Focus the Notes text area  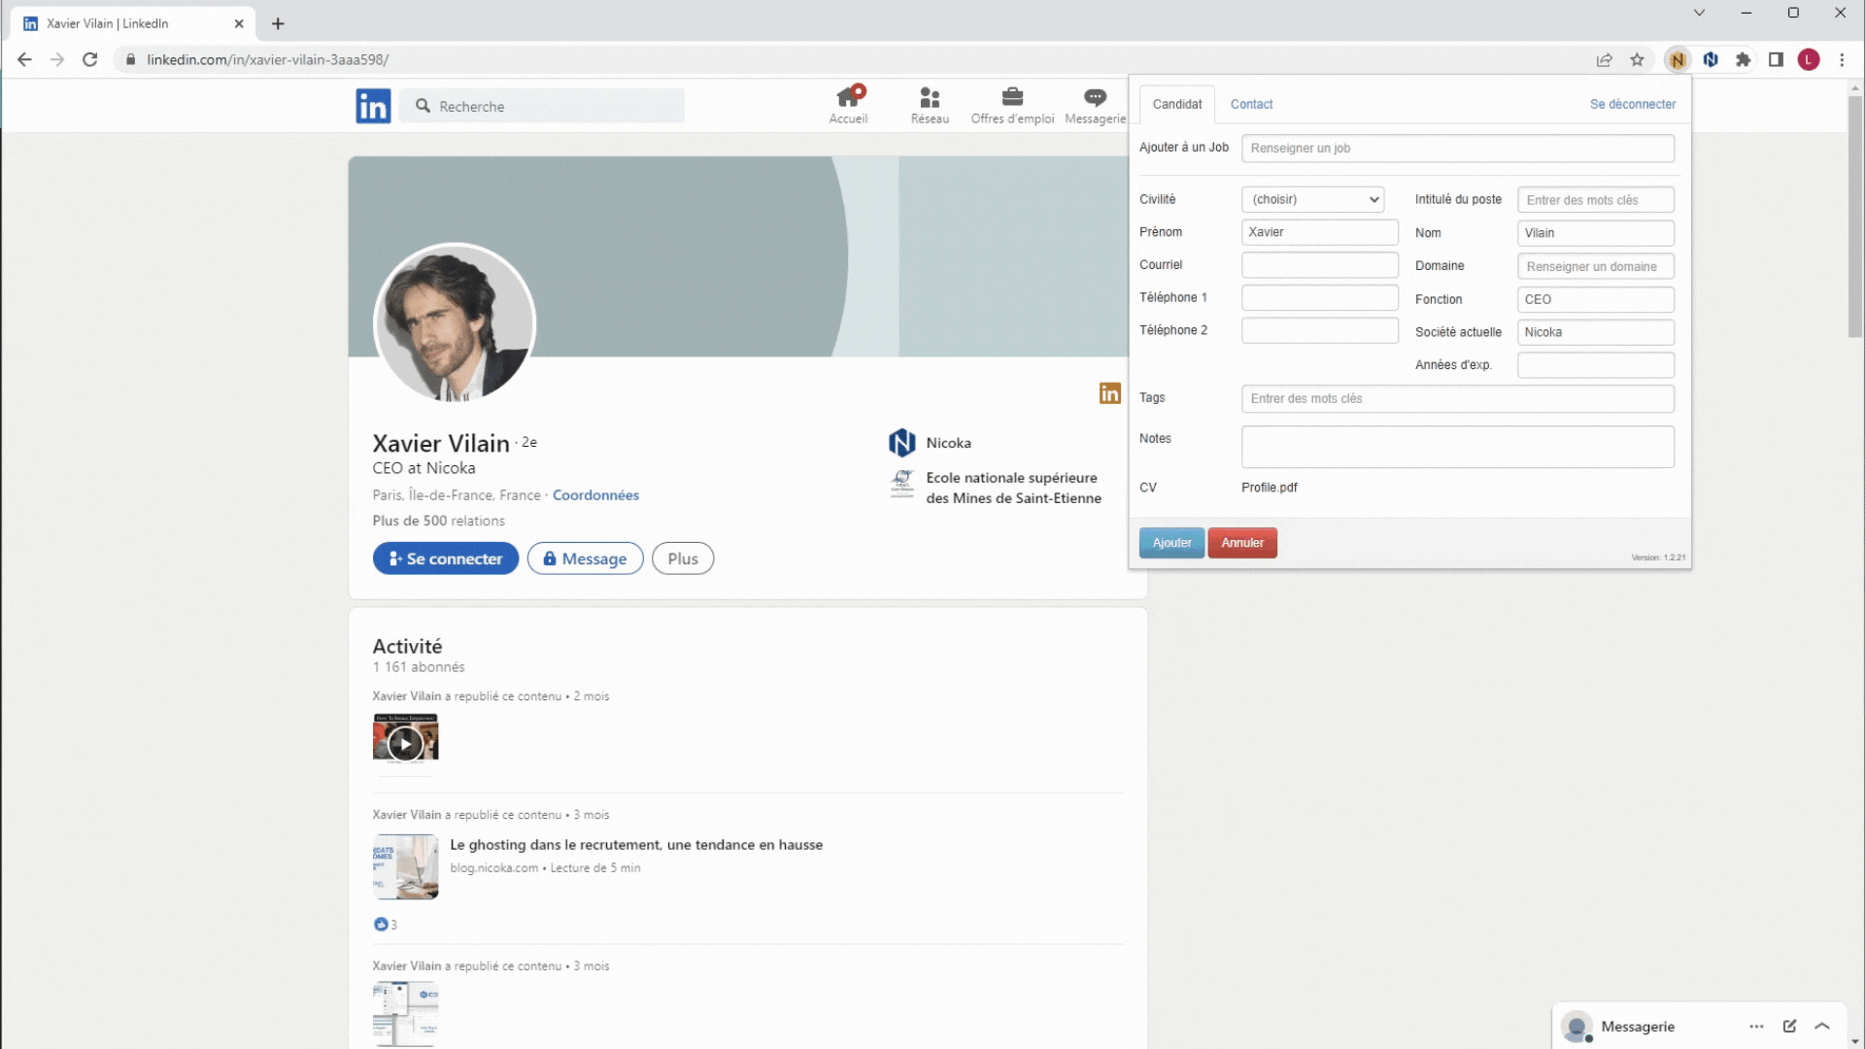point(1457,447)
